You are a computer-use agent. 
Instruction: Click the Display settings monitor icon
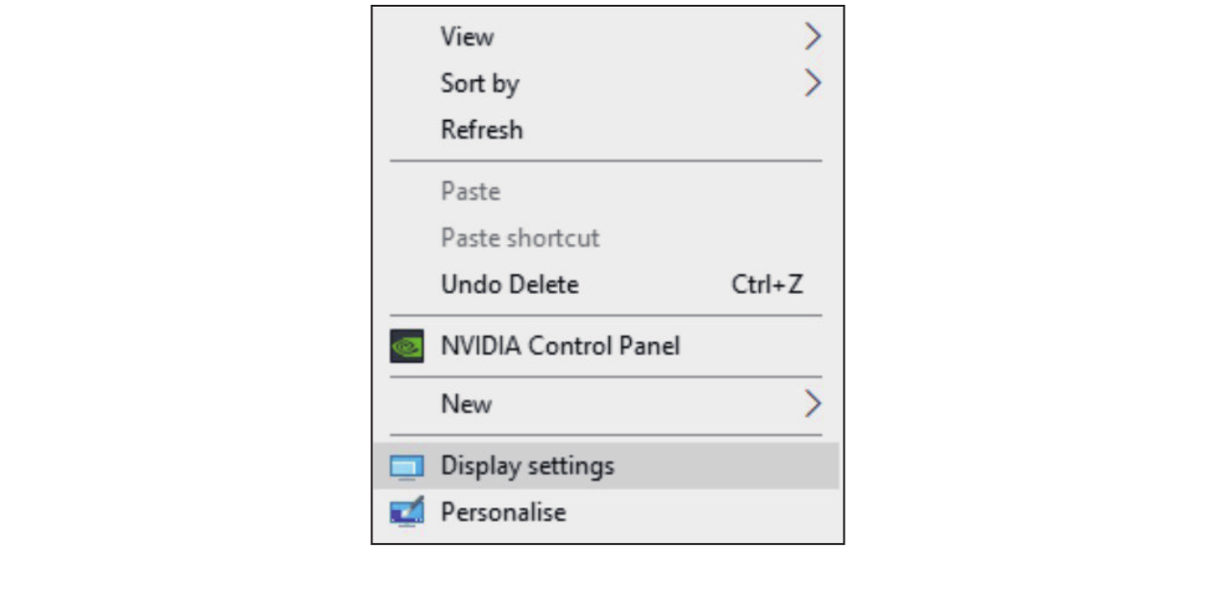click(x=406, y=467)
